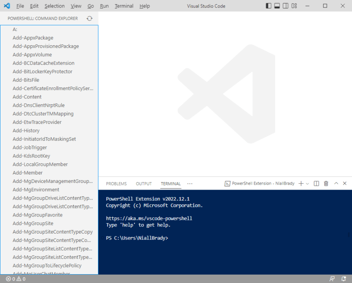Image resolution: width=352 pixels, height=283 pixels.
Task: Maximize panel size with chevron up
Action: coord(336,183)
